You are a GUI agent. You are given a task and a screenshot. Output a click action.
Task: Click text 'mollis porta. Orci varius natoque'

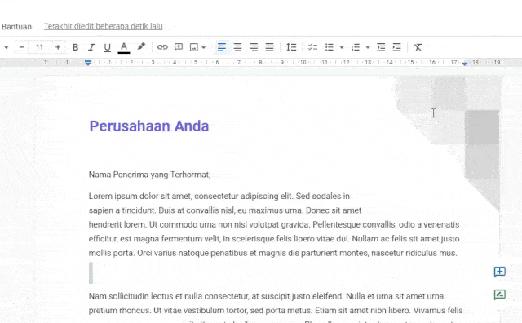[x=149, y=253]
